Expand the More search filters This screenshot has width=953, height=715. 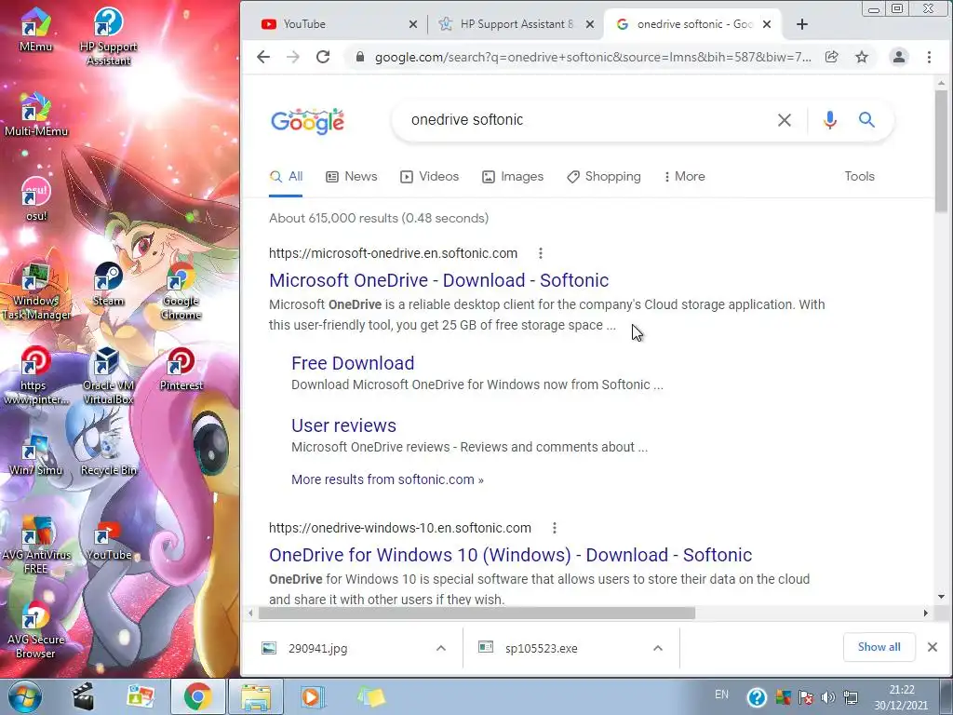(684, 176)
